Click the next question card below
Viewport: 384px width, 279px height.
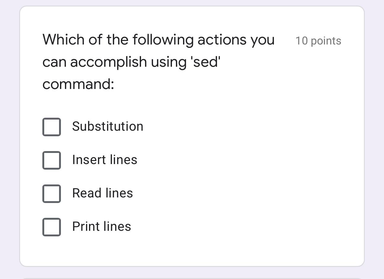[x=192, y=277]
